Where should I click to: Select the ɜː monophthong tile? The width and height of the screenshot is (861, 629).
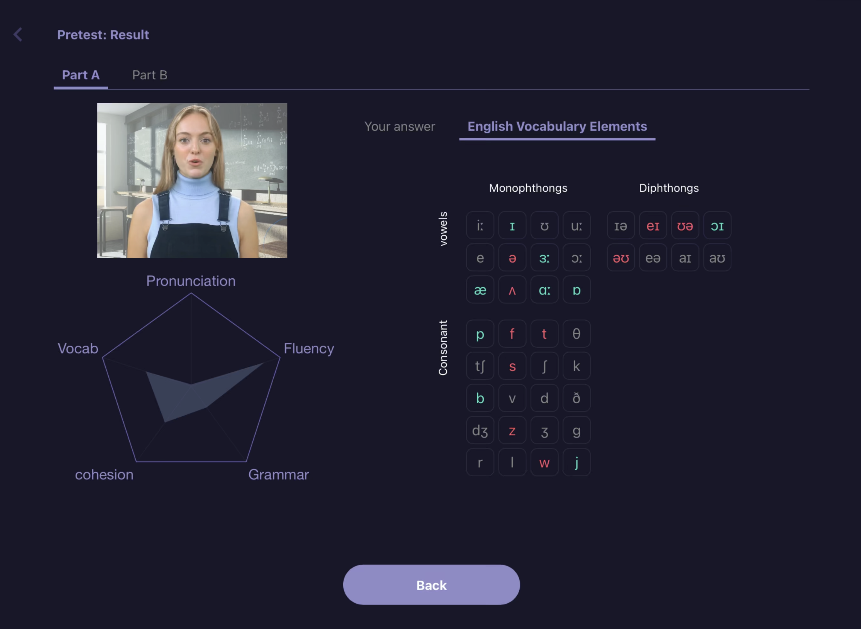pyautogui.click(x=544, y=258)
